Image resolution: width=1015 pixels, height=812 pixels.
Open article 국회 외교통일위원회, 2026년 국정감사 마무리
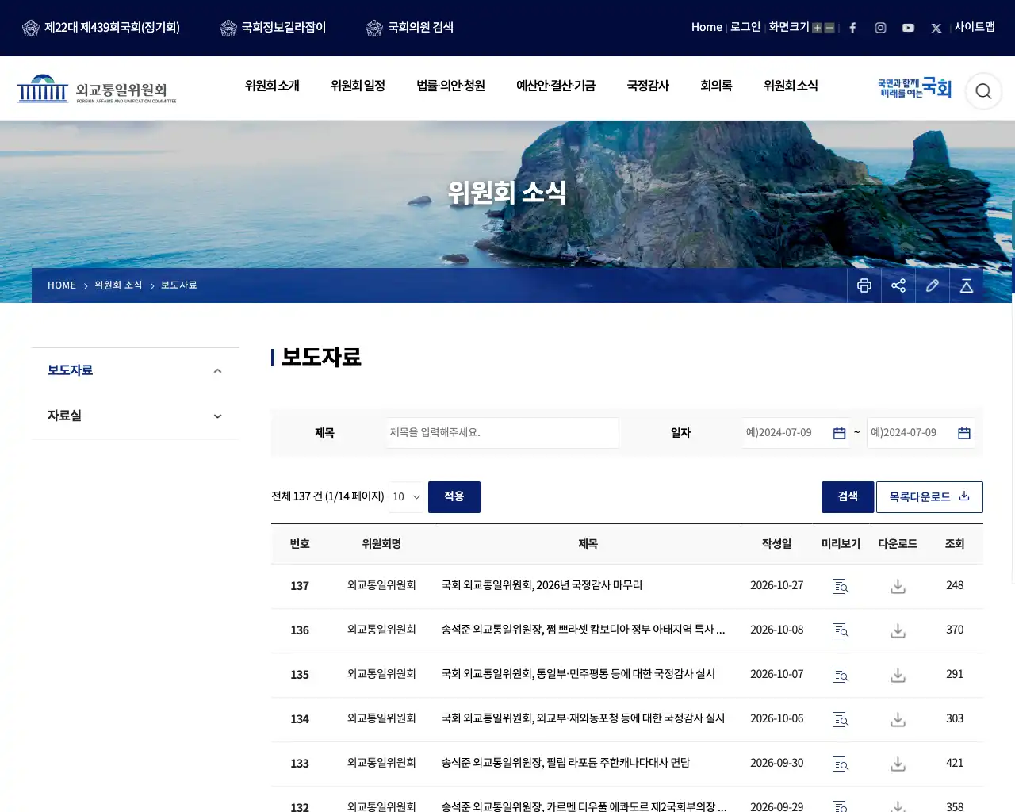[x=542, y=585]
